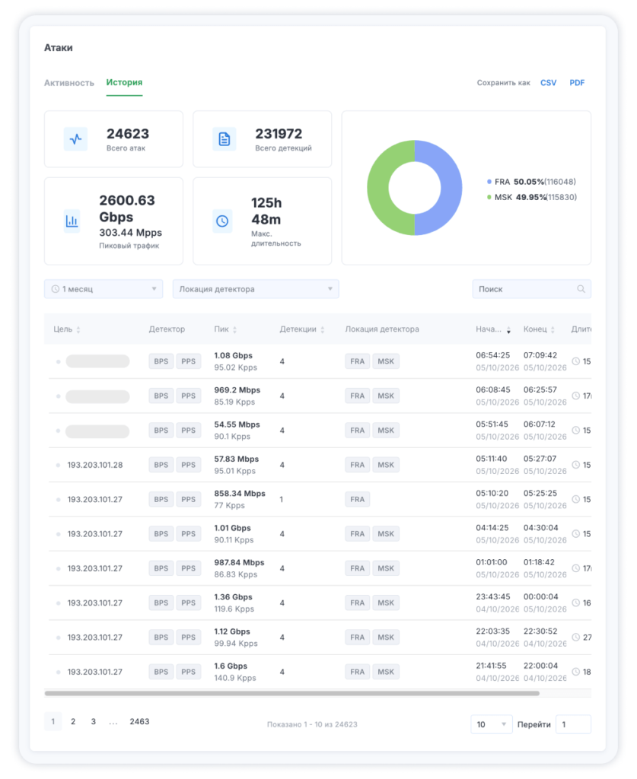This screenshot has height=779, width=637.
Task: Click the pulse icon beside total attacks 24623
Action: (75, 139)
